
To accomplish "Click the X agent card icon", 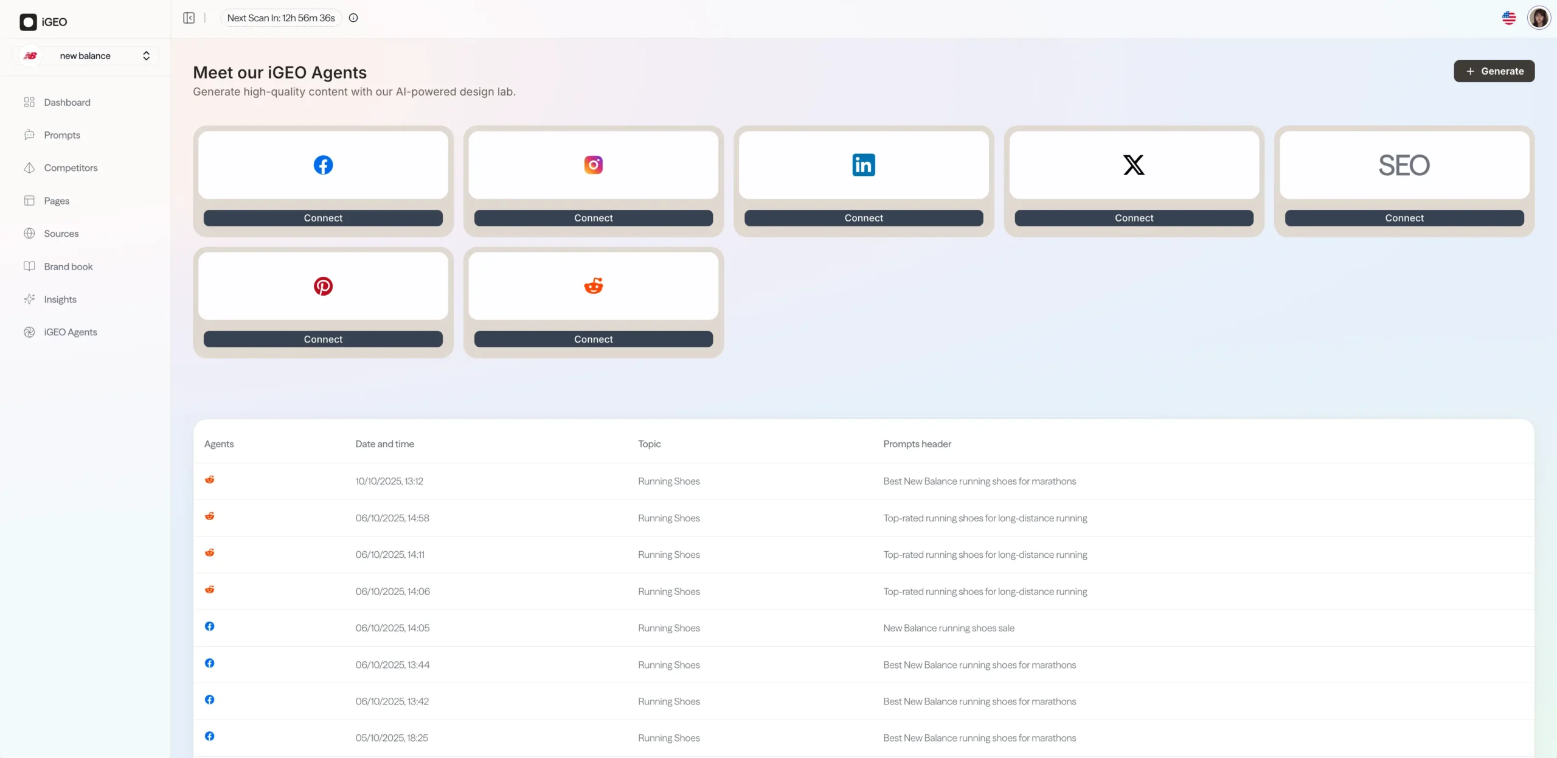I will coord(1134,165).
